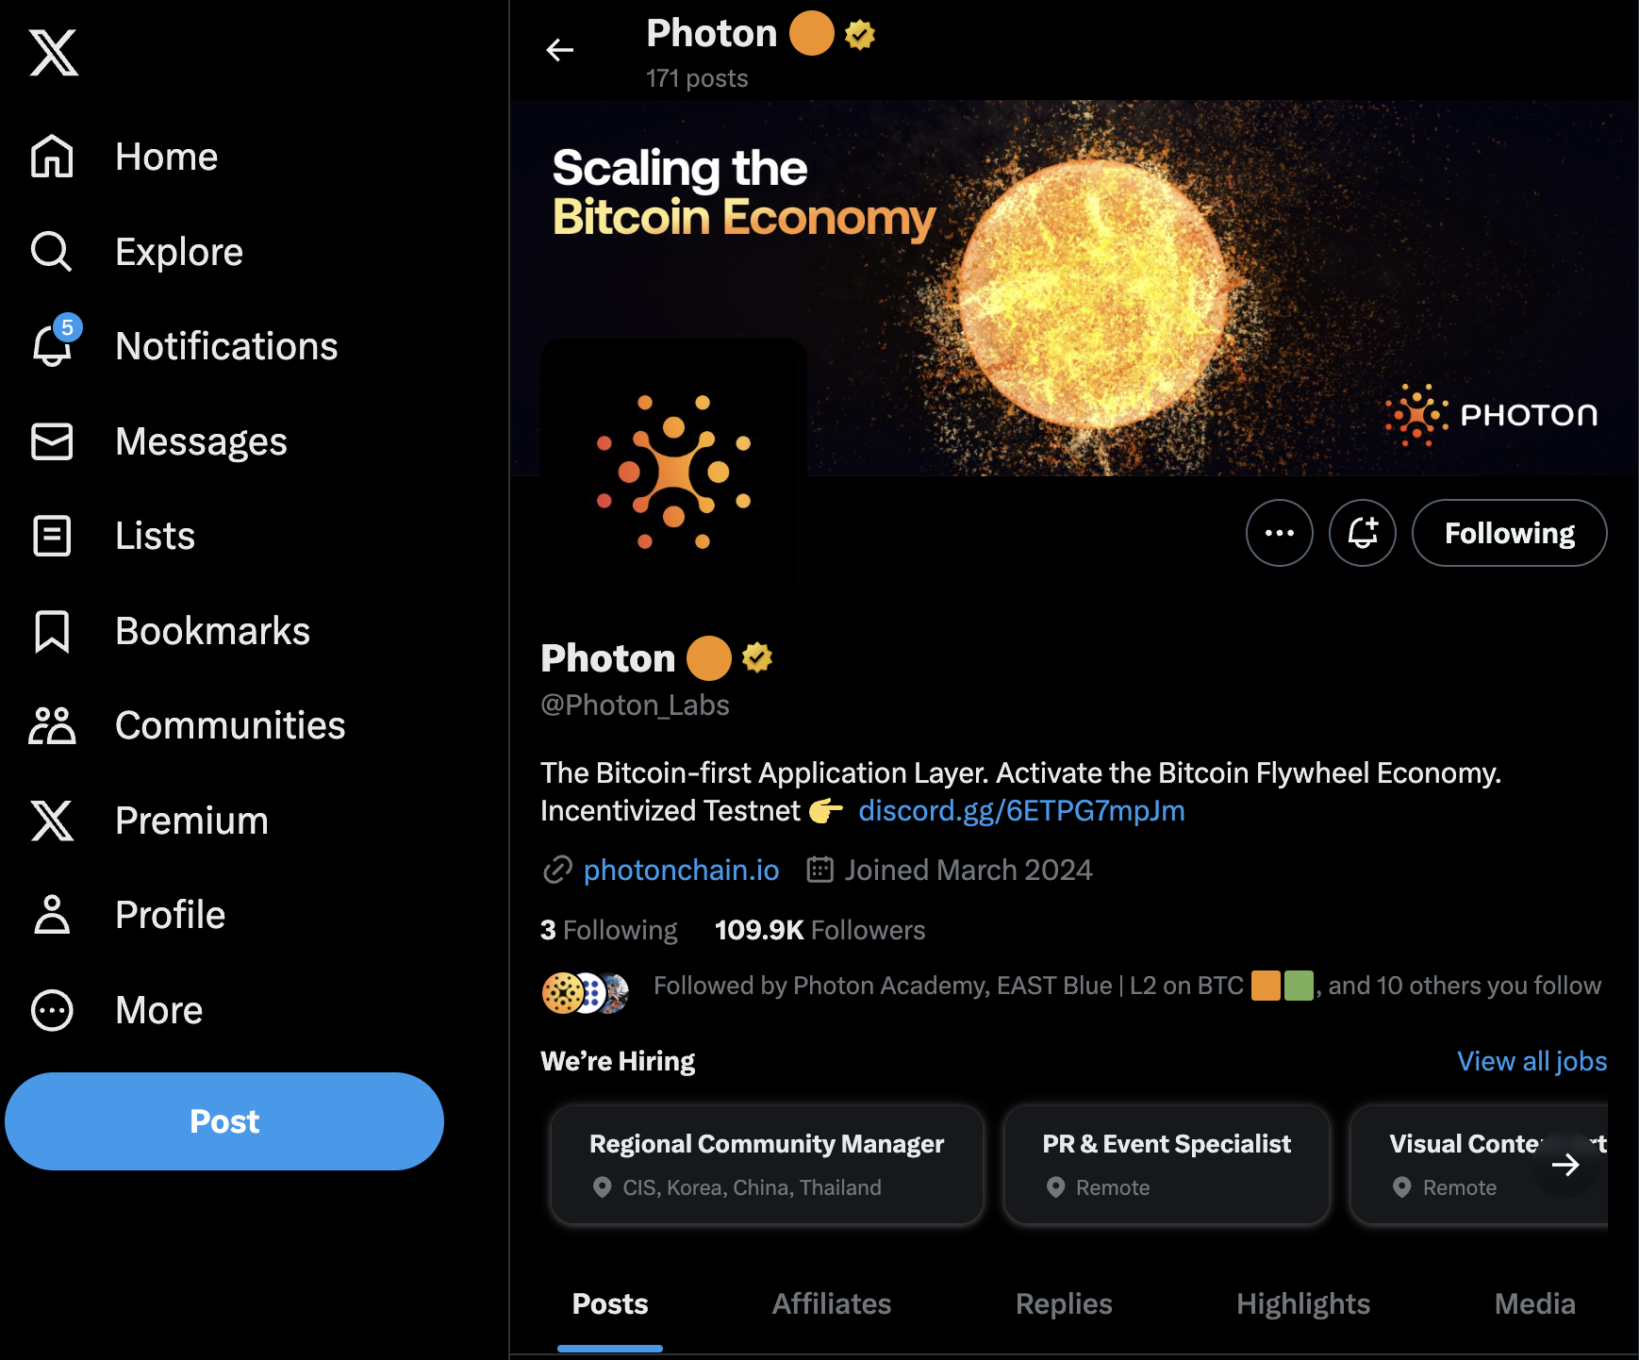Click the View all jobs link
The height and width of the screenshot is (1360, 1639).
click(x=1531, y=1061)
